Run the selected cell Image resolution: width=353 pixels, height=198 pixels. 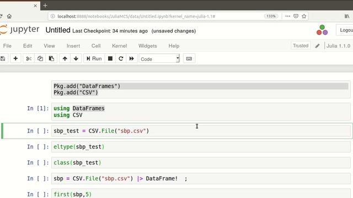click(94, 59)
